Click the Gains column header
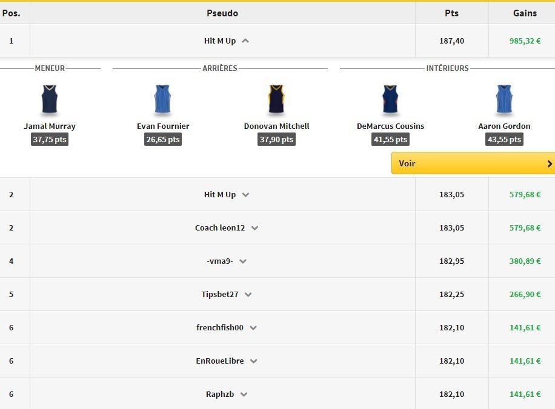555x409 pixels. tap(525, 13)
